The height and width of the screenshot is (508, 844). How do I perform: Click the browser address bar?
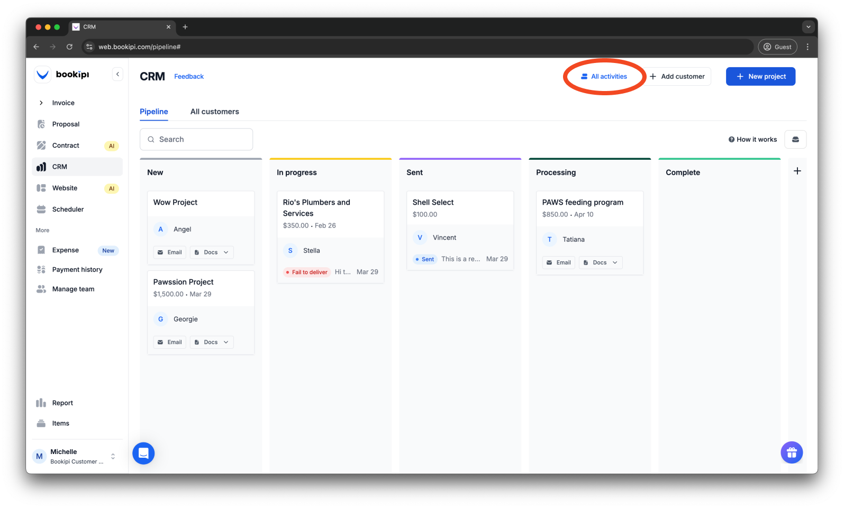tap(418, 47)
